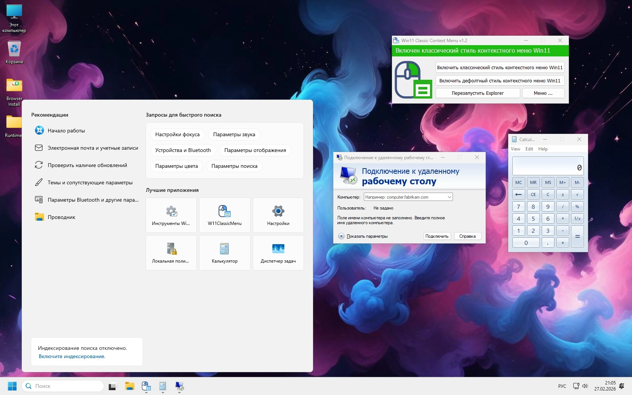
Task: Click the Включите индексирование link
Action: 72,356
